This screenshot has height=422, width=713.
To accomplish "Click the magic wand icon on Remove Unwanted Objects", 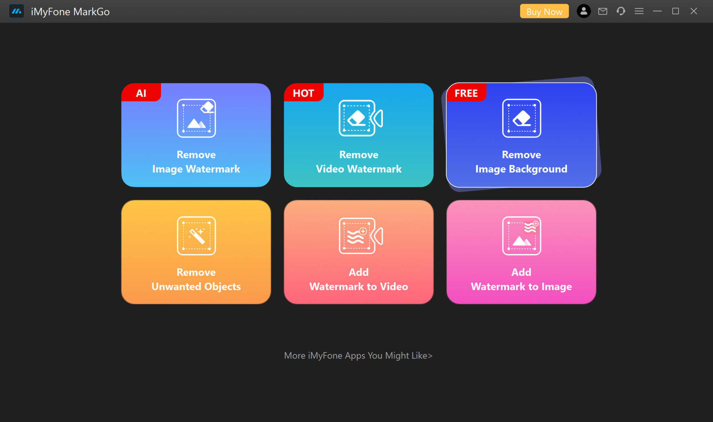I will [196, 236].
